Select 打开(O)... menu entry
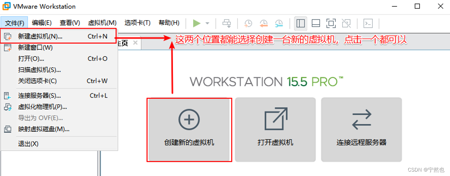Image resolution: width=450 pixels, height=176 pixels. click(59, 59)
